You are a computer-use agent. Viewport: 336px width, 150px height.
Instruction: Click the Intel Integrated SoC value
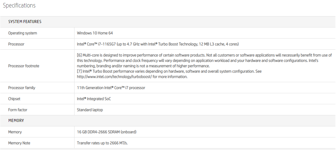click(94, 99)
